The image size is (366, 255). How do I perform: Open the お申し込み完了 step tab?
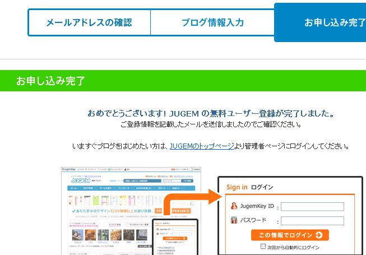320,22
